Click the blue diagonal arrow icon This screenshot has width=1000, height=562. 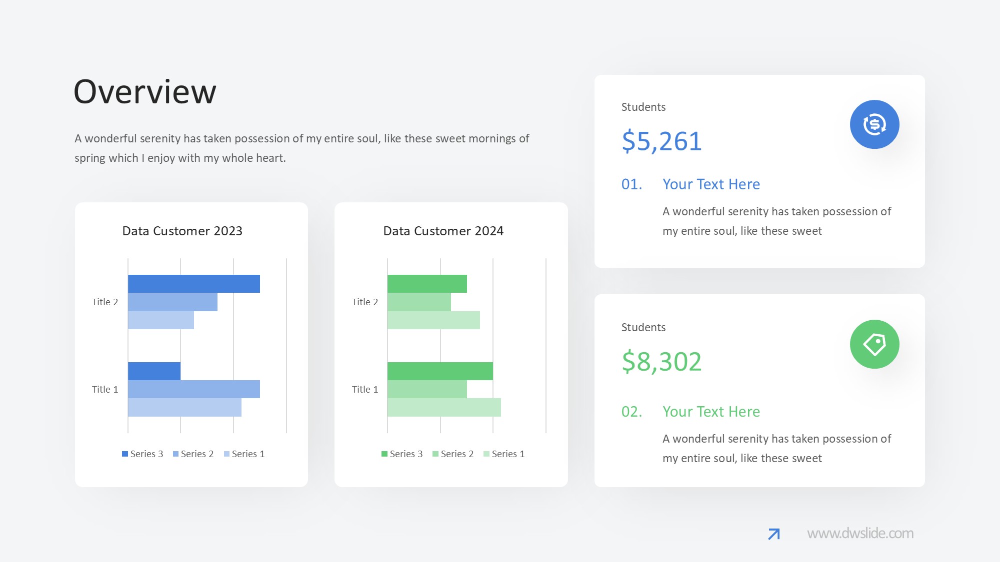click(773, 534)
